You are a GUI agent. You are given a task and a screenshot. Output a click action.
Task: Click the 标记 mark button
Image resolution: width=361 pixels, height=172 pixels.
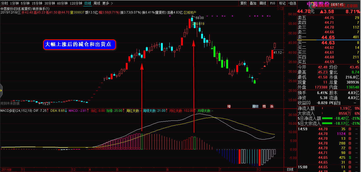(x=282, y=3)
